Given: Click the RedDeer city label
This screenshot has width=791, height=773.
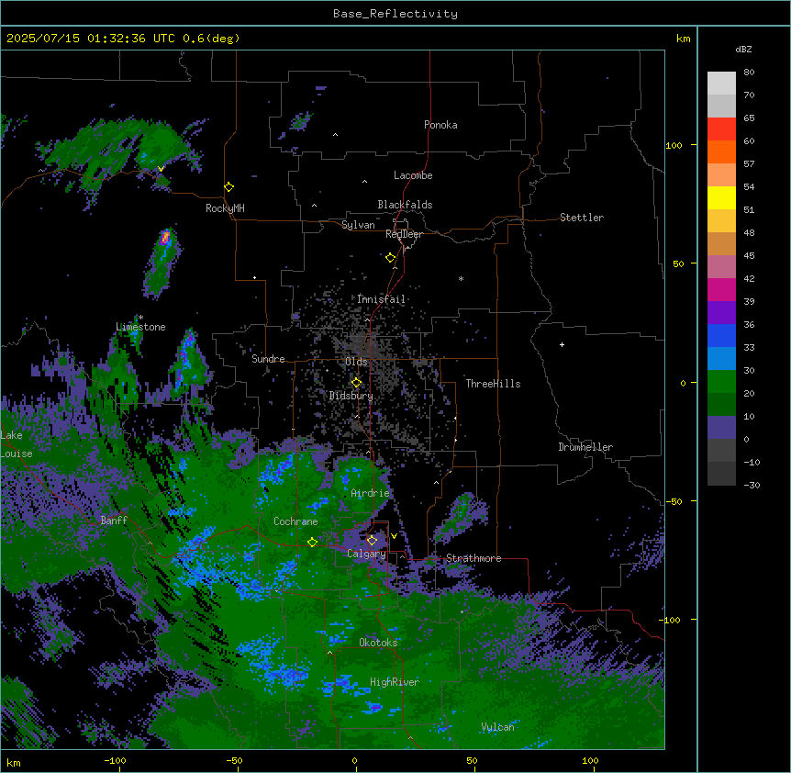Looking at the screenshot, I should [x=404, y=234].
